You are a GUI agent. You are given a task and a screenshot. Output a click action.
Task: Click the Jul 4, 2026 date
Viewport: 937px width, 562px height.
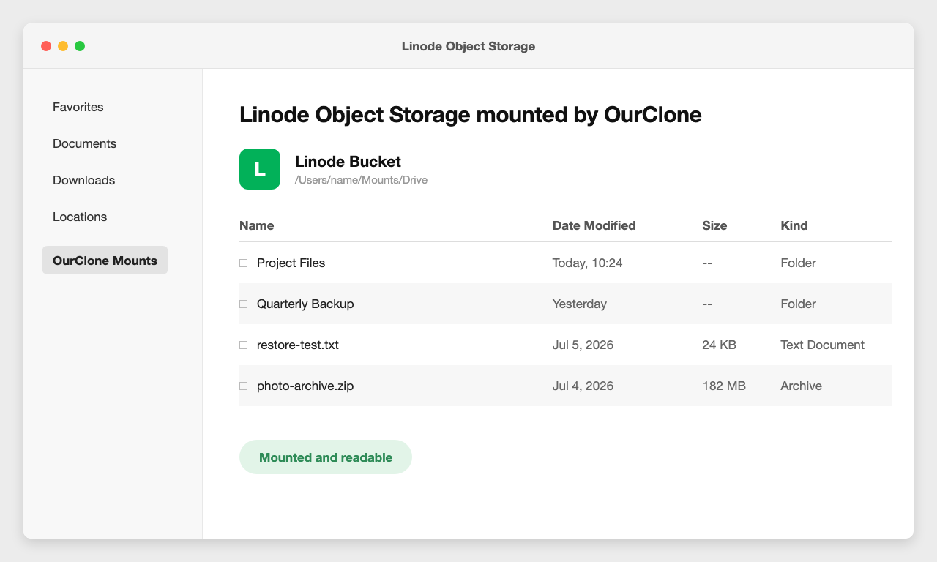coord(583,386)
